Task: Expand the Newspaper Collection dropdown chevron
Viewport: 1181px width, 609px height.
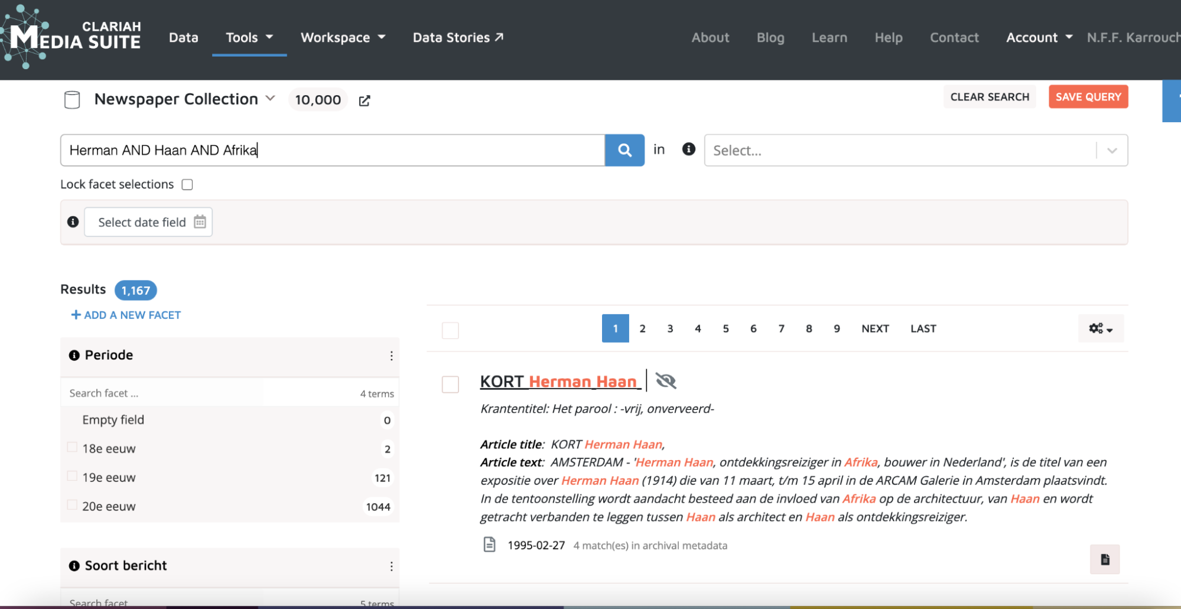Action: tap(271, 99)
